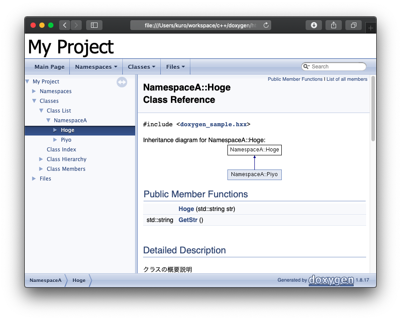Click the sync navigation tree icon
The image size is (401, 320).
coord(122,82)
